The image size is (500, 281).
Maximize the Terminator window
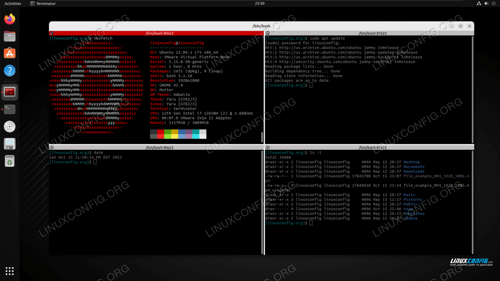point(460,26)
